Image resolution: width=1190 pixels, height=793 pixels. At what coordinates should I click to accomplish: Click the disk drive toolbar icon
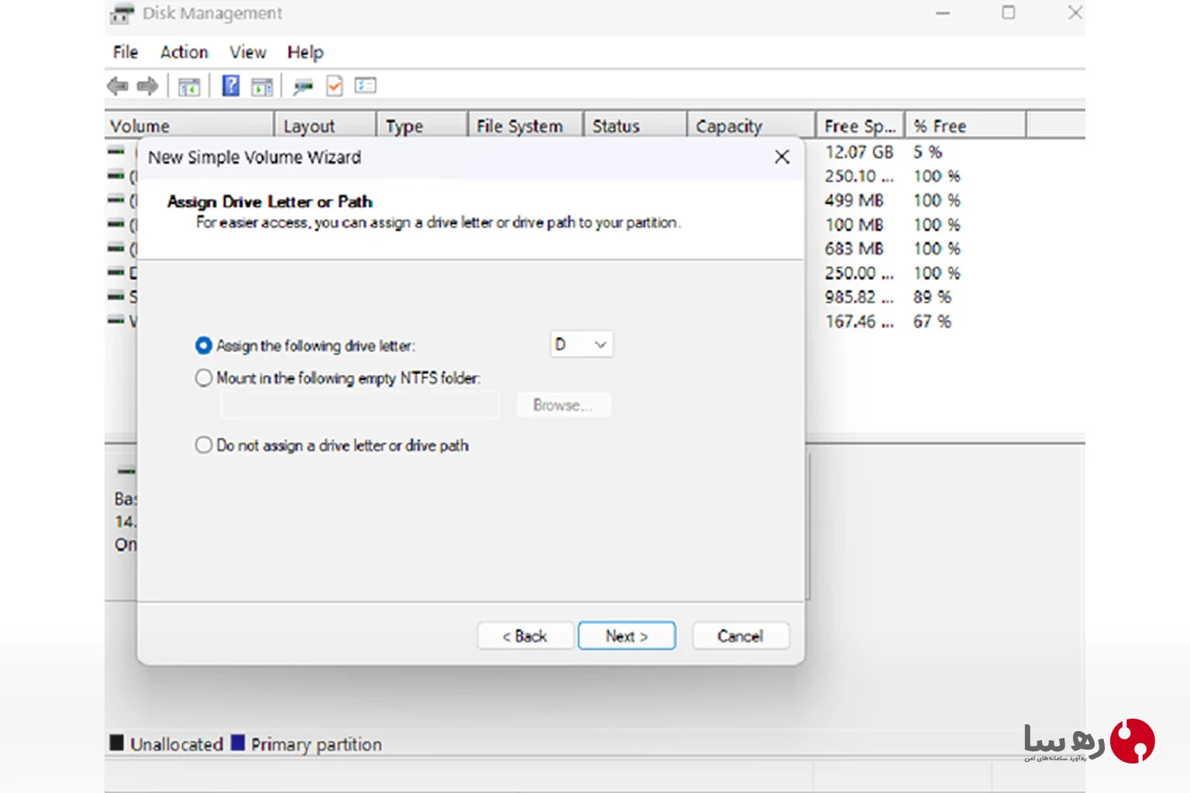point(303,87)
